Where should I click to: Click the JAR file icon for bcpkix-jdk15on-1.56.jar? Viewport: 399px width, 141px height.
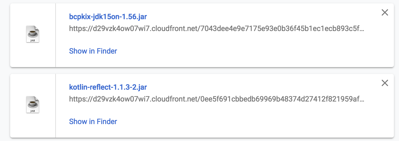33,34
